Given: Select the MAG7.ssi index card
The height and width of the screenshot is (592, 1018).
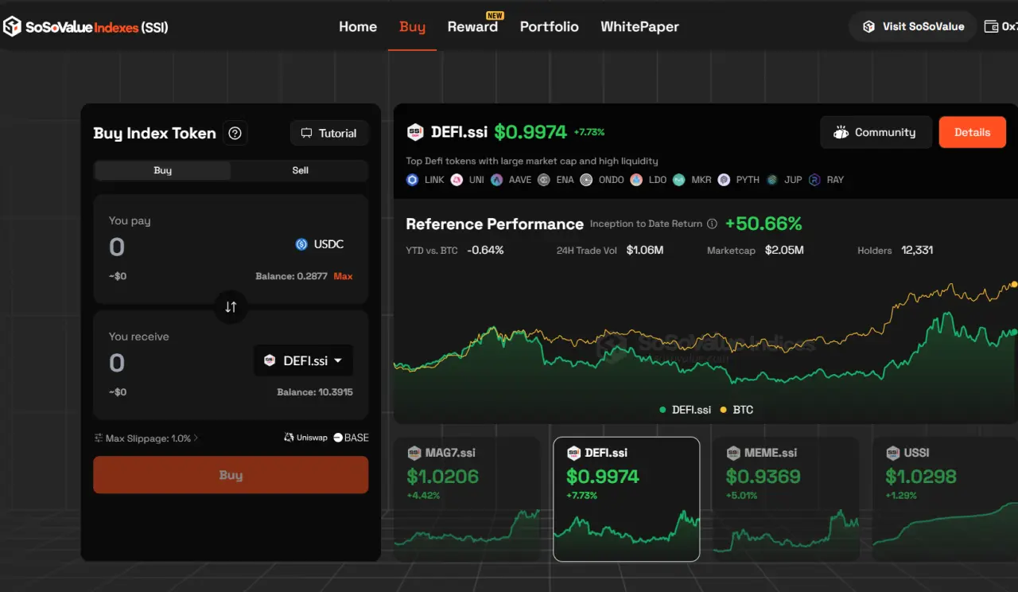Looking at the screenshot, I should 468,499.
